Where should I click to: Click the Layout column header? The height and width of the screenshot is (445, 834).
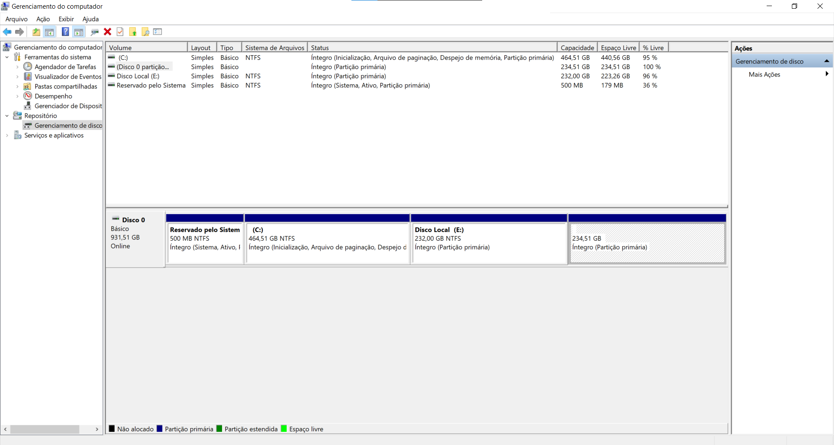pos(202,47)
